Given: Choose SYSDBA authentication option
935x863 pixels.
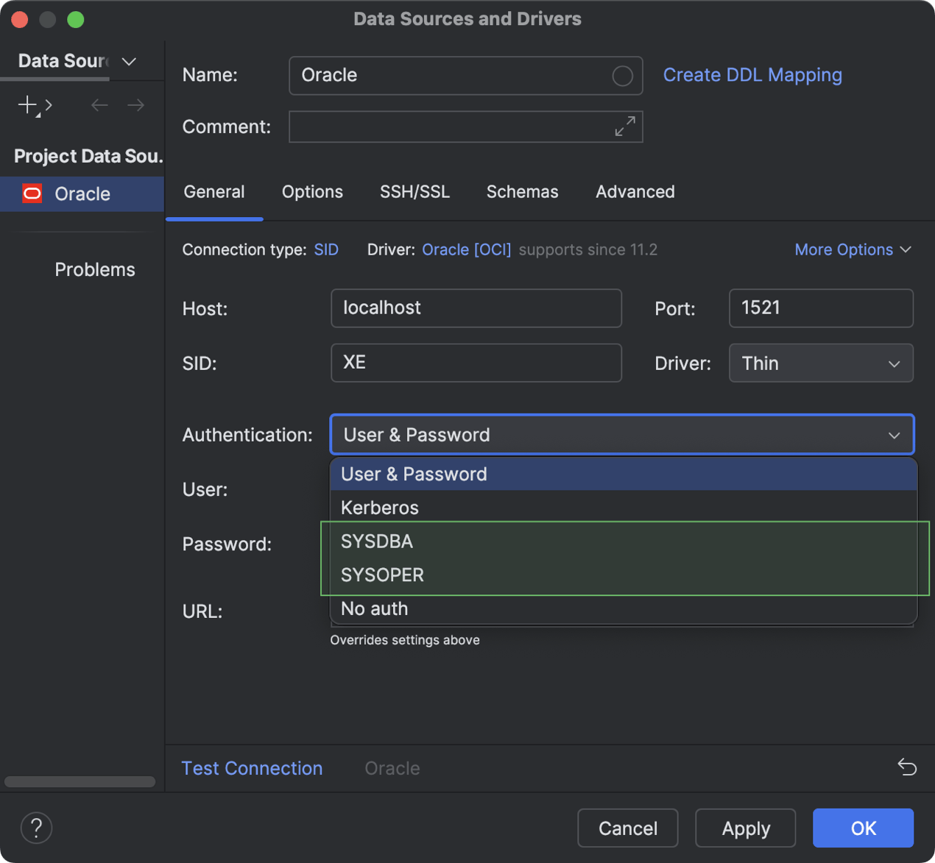Looking at the screenshot, I should [x=377, y=541].
